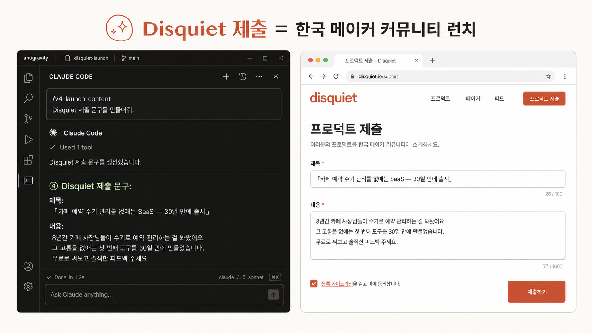Viewport: 592px width, 333px height.
Task: Open the Extensions blocks icon
Action: pyautogui.click(x=28, y=160)
